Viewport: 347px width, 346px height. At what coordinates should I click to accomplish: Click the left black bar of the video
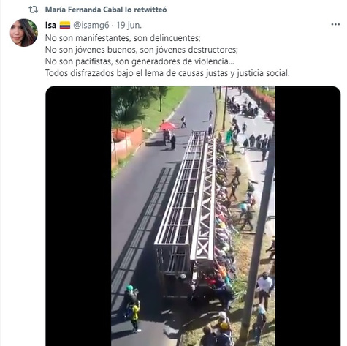[x=78, y=216]
